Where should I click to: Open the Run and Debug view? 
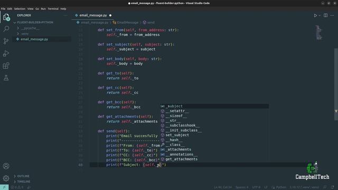[6, 53]
